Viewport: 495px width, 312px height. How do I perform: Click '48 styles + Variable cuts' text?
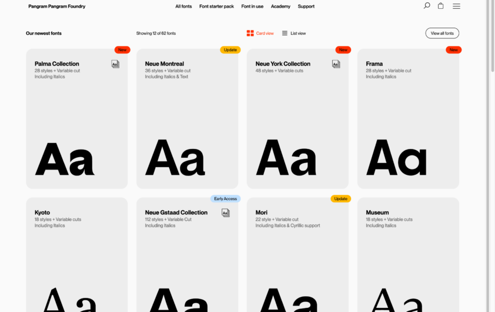[279, 71]
